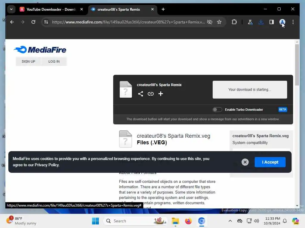Open the Extensions puzzle icon
The width and height of the screenshot is (305, 228).
point(234,22)
